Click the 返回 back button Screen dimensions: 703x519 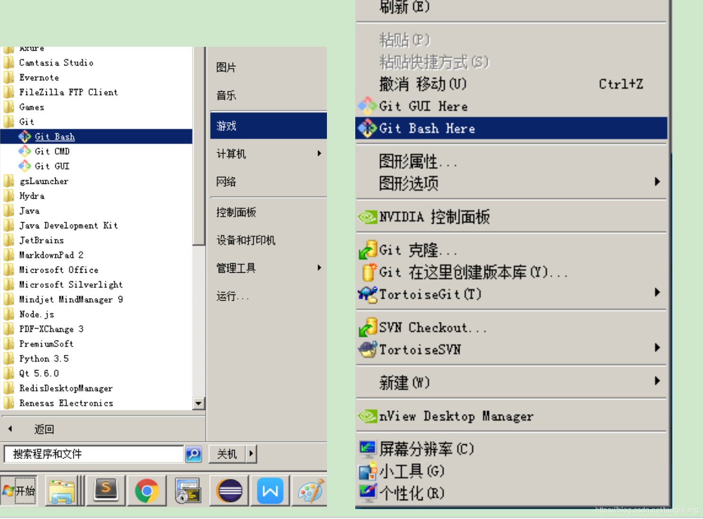pos(44,429)
